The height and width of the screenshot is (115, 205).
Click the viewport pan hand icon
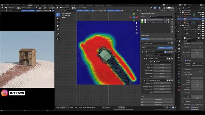137,26
